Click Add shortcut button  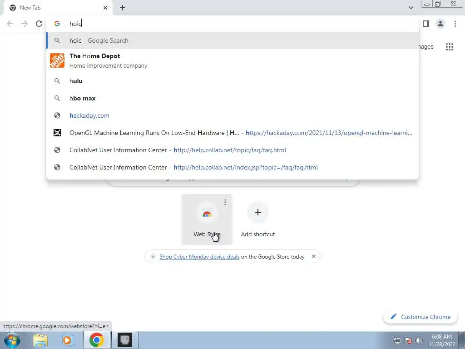point(258,219)
